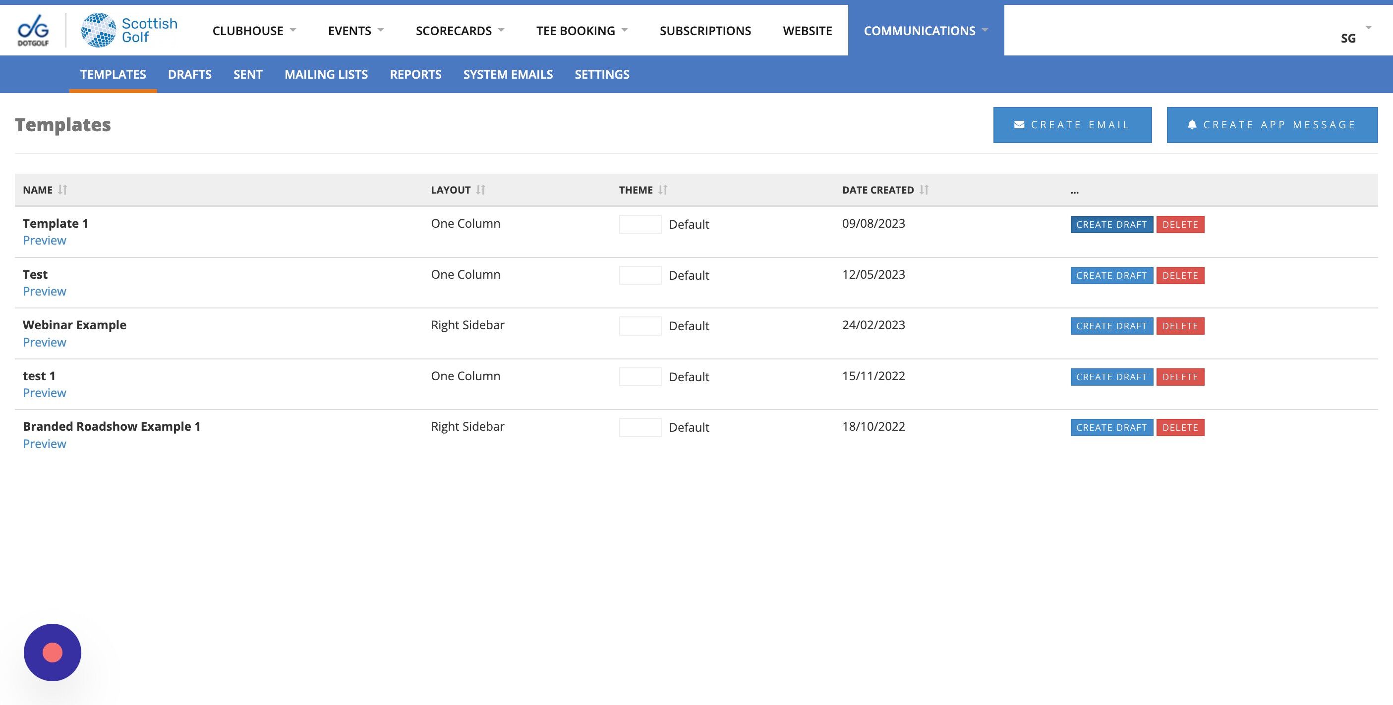The height and width of the screenshot is (705, 1393).
Task: Open the round recording widget bubble
Action: (x=53, y=652)
